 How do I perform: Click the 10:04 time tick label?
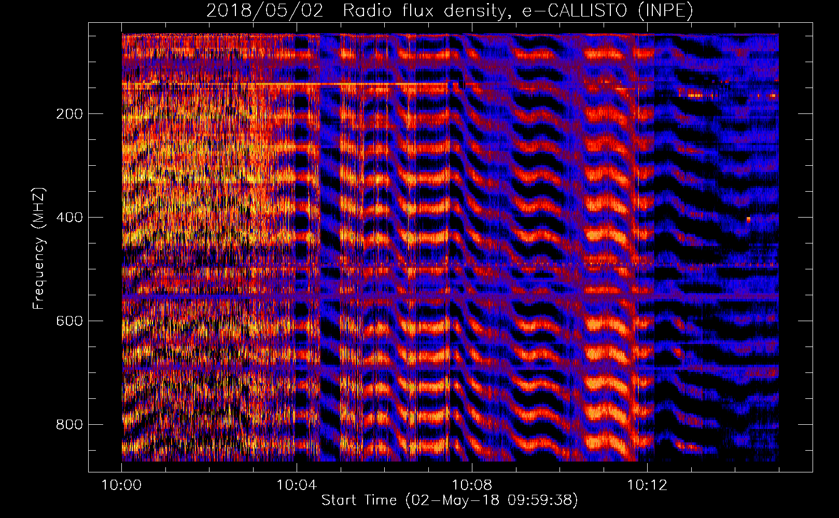point(297,485)
